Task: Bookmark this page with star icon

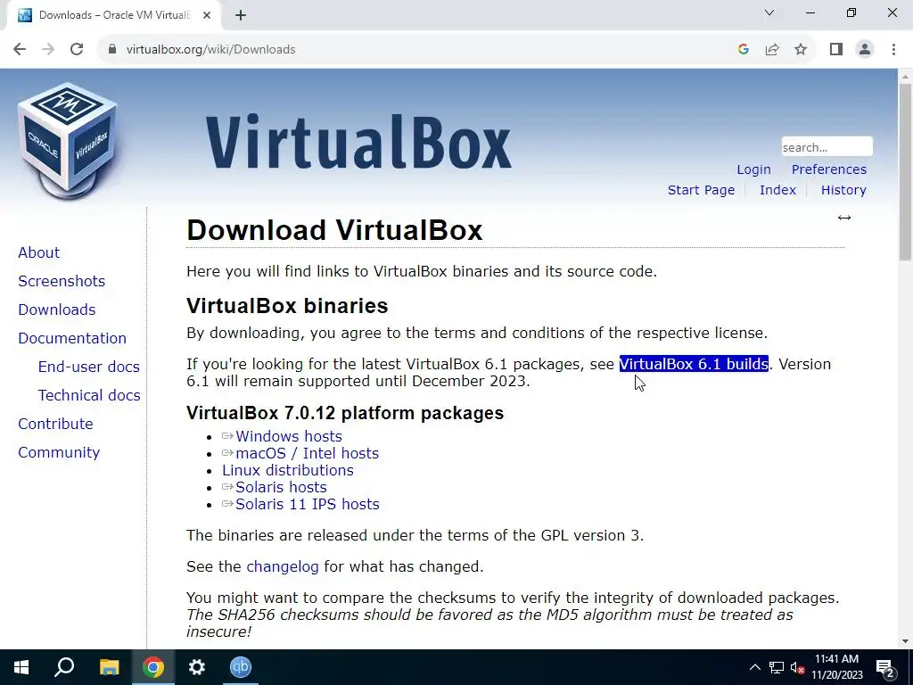Action: pos(801,50)
